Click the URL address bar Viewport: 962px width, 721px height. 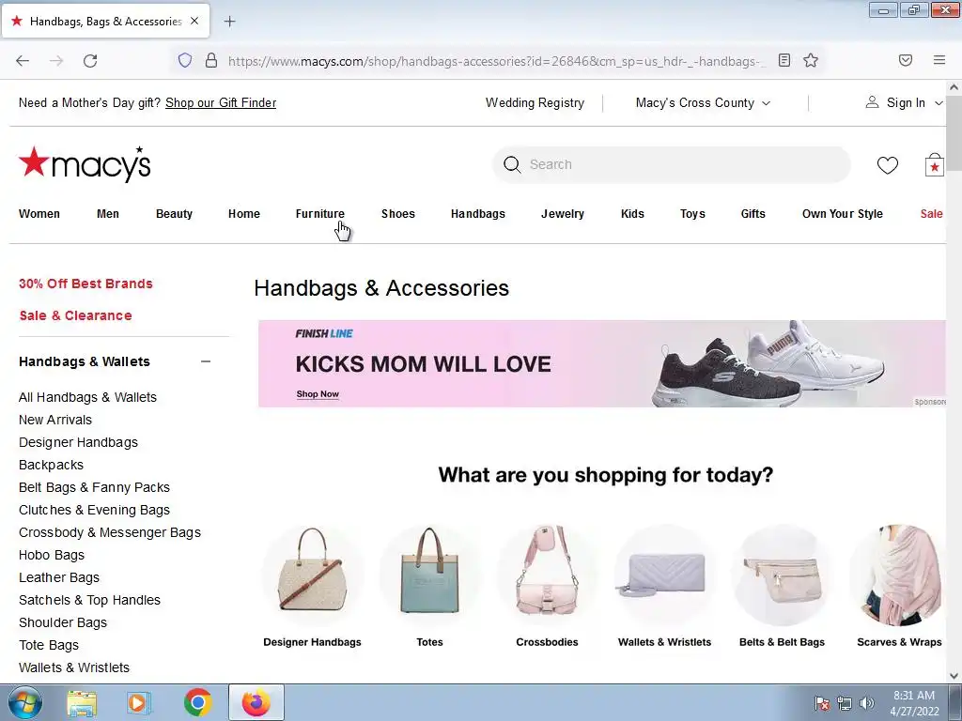click(x=496, y=61)
